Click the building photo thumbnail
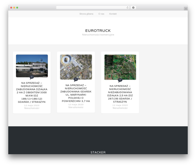Viewport: 196px width, 166px height. pos(32,66)
